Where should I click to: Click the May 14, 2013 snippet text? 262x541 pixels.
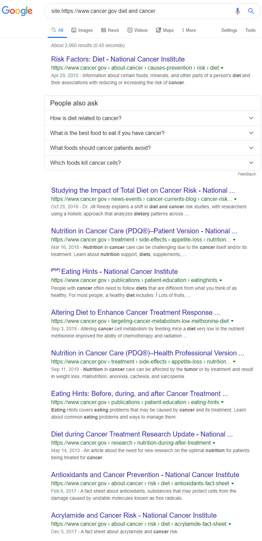(x=150, y=454)
